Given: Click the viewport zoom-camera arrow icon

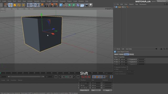Looking at the screenshot, I should [108, 9].
